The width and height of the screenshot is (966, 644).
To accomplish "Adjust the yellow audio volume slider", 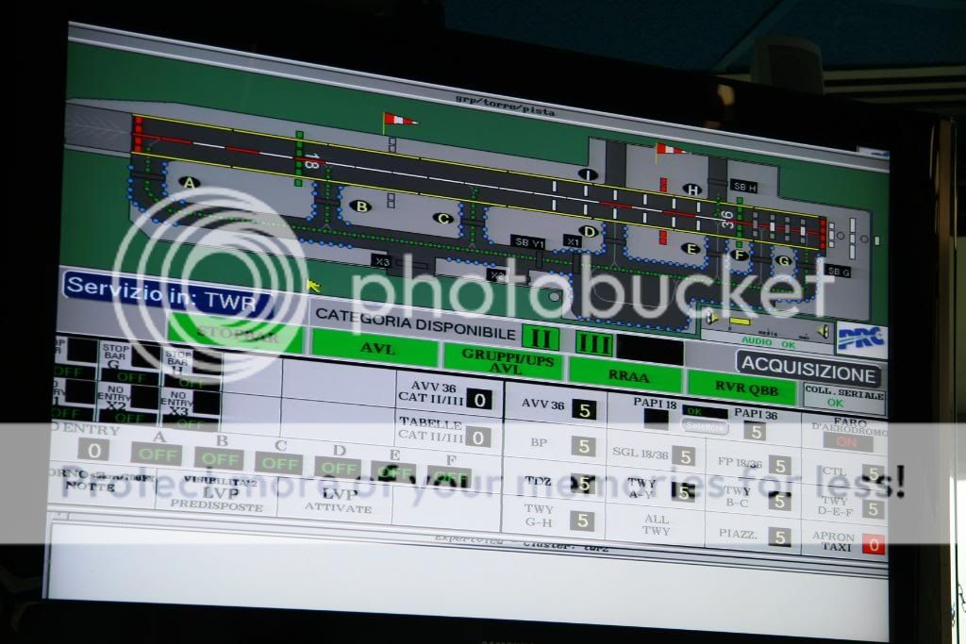I will pyautogui.click(x=740, y=322).
